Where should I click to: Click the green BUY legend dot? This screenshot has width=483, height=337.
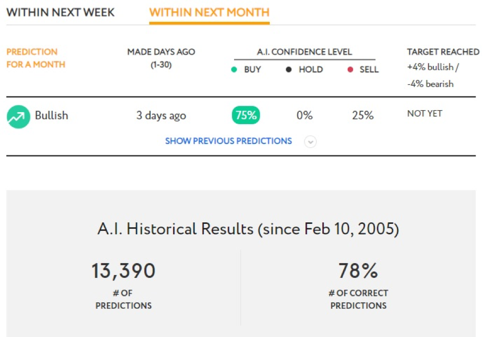234,69
